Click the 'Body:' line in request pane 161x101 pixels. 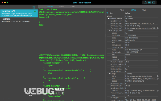(42, 25)
